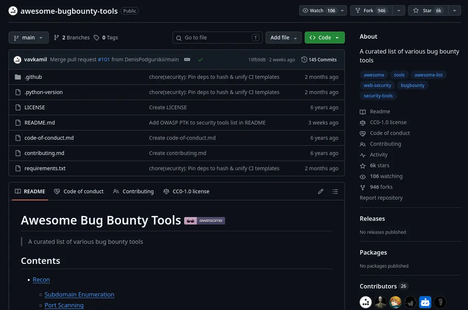Screen dimensions: 468x310
Task: Click the blue bot contributor avatar
Action: click(425, 302)
